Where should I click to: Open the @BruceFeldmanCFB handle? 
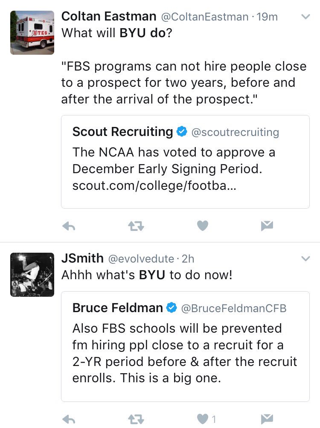pyautogui.click(x=234, y=308)
